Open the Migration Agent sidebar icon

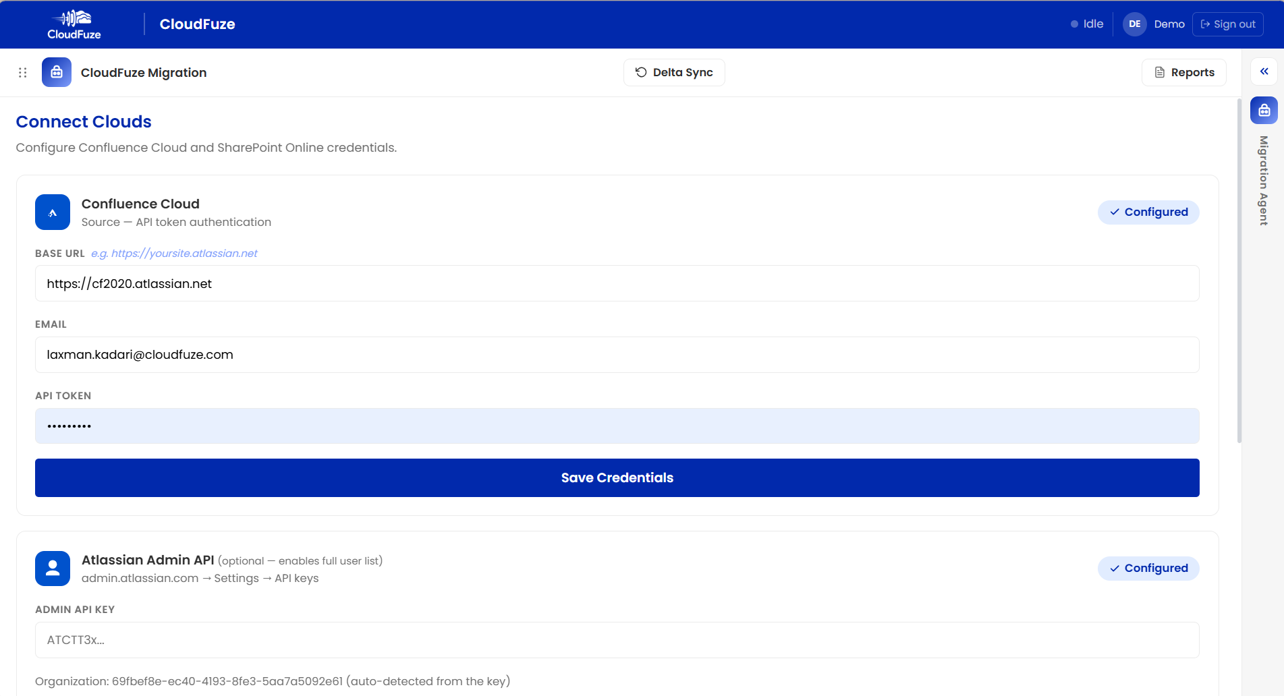tap(1264, 110)
